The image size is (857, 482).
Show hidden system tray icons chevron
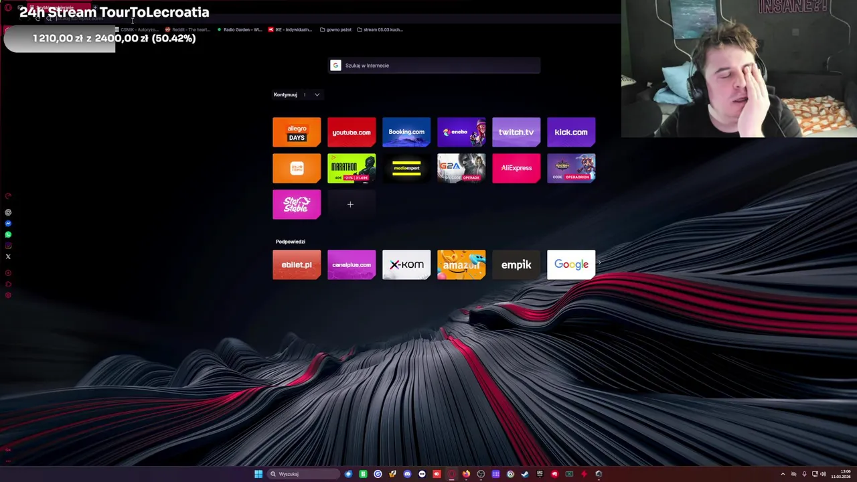(783, 474)
